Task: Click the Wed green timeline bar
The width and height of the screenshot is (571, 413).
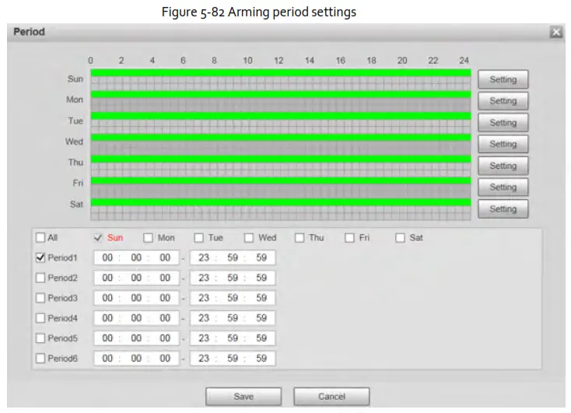Action: tap(281, 138)
